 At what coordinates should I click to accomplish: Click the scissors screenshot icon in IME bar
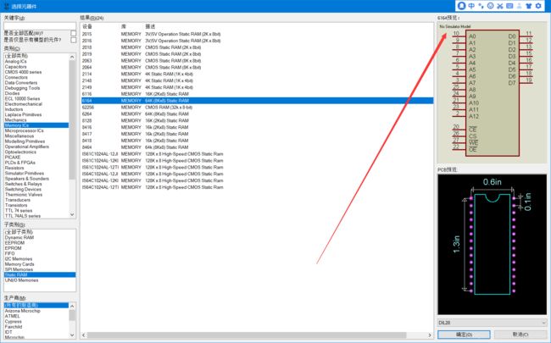coord(500,6)
